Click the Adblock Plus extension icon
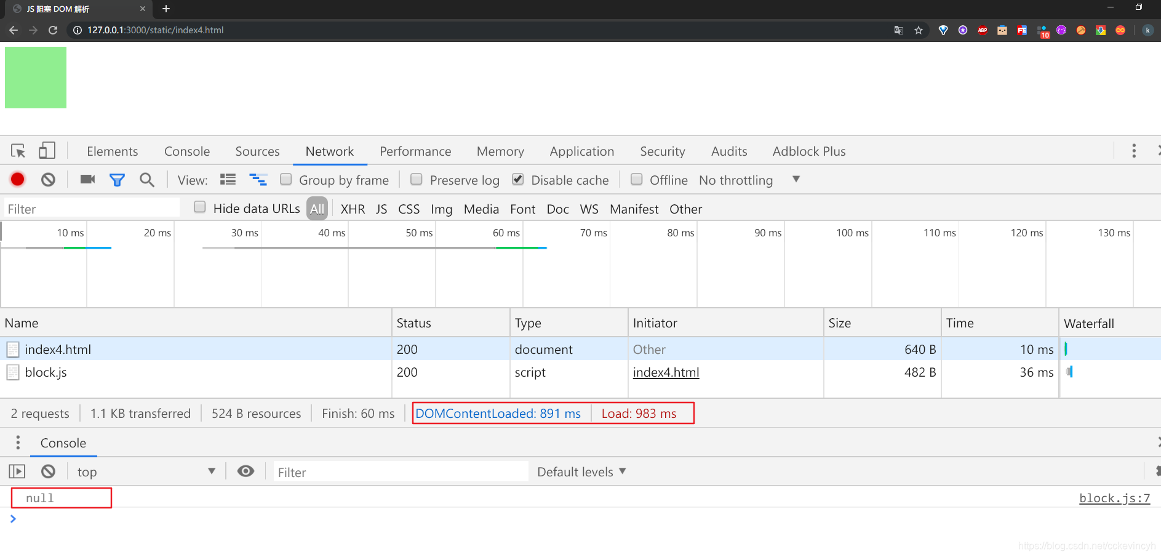Image resolution: width=1161 pixels, height=557 pixels. [x=983, y=30]
